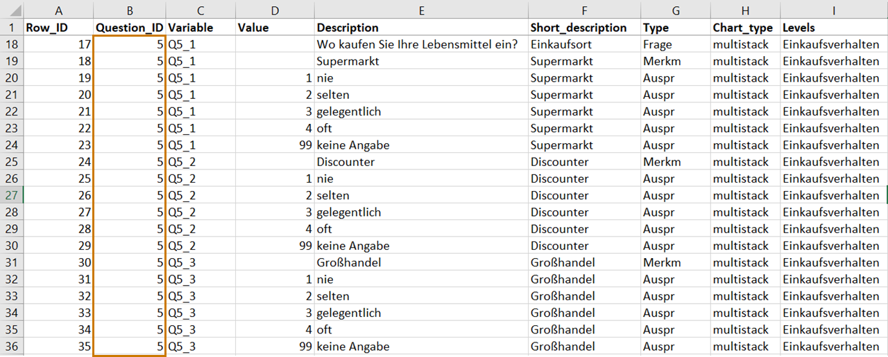
Task: Click column I header
Action: pos(834,10)
